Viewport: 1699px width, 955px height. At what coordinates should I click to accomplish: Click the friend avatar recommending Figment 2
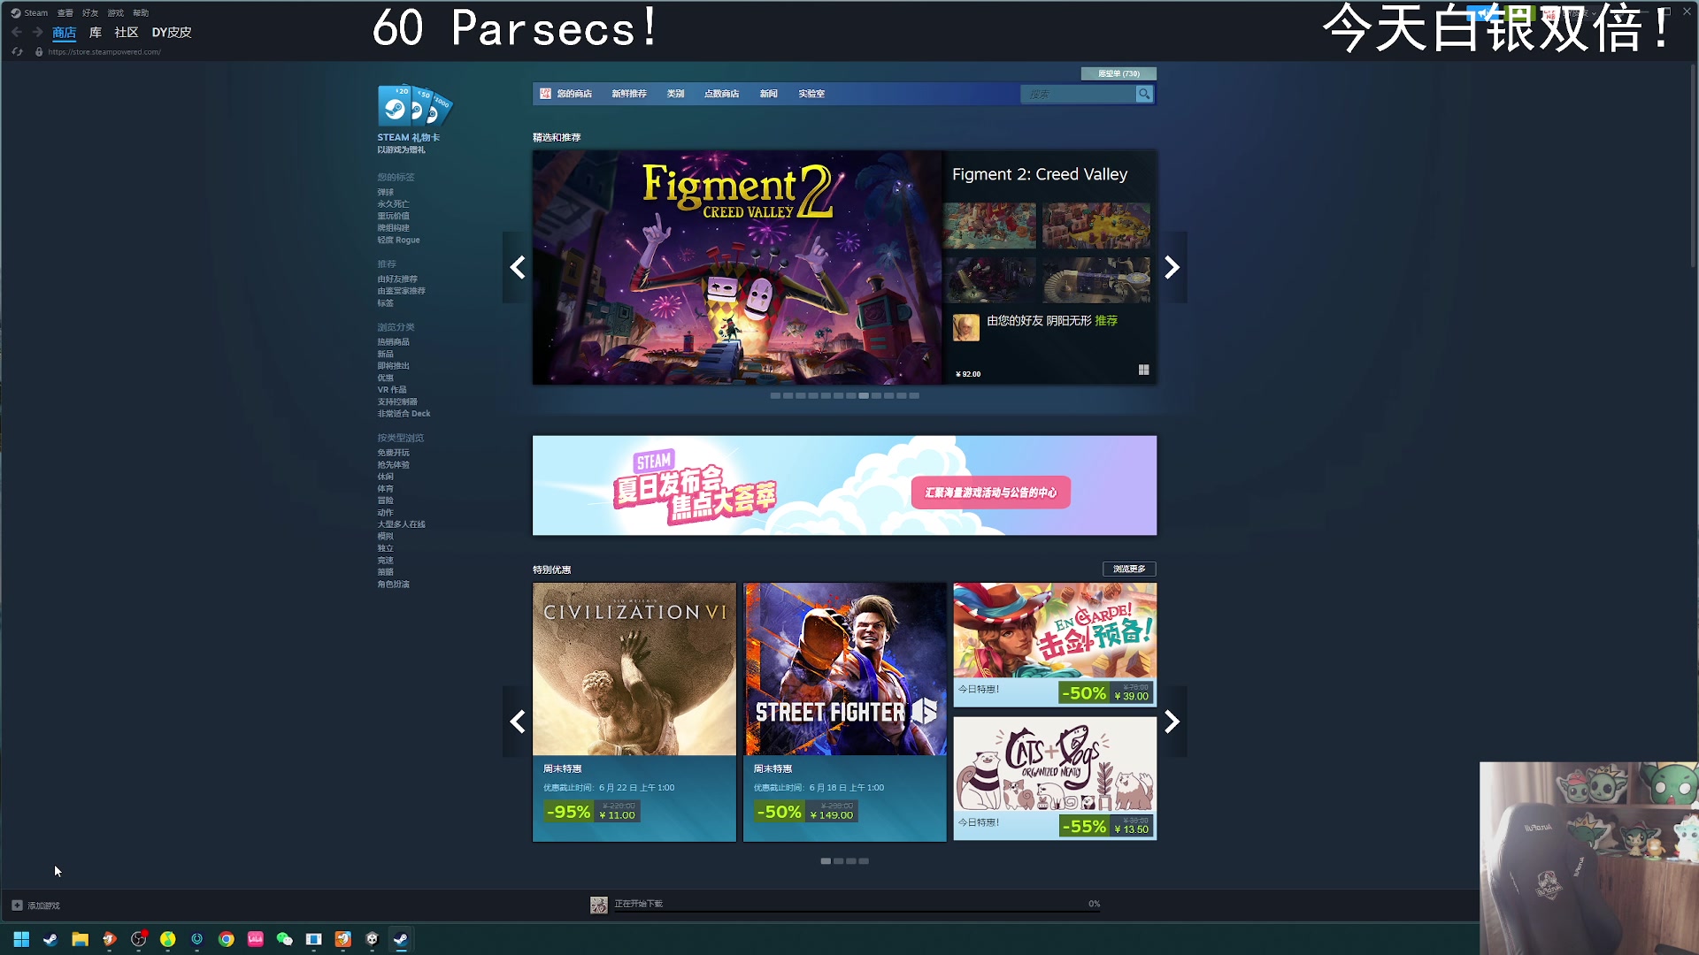pyautogui.click(x=965, y=327)
